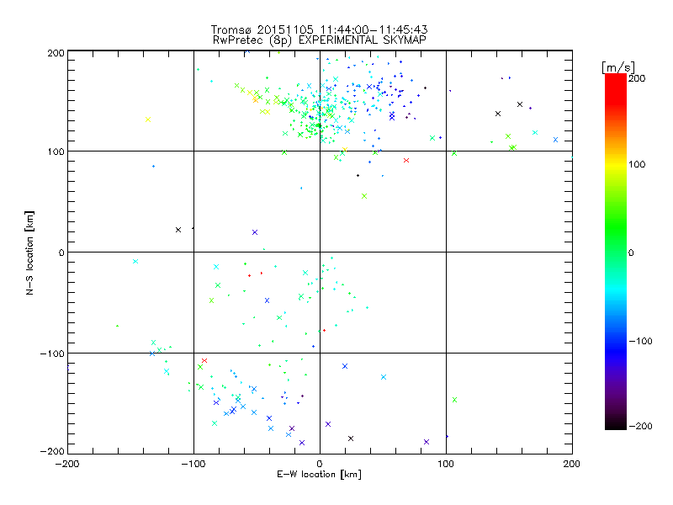673x505 pixels.
Task: Click the lone yellow X marker in the upper-left grid cell
Action: [148, 120]
